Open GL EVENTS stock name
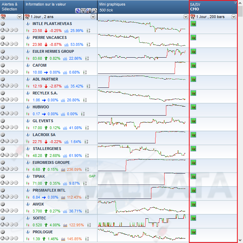 pyautogui.click(x=43, y=121)
